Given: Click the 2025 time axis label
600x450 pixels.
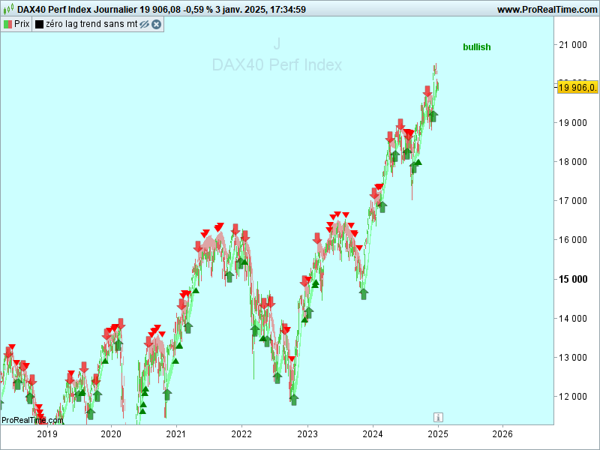Looking at the screenshot, I should pyautogui.click(x=438, y=434).
